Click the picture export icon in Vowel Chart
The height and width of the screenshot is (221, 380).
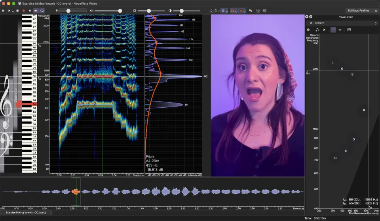tap(349, 30)
